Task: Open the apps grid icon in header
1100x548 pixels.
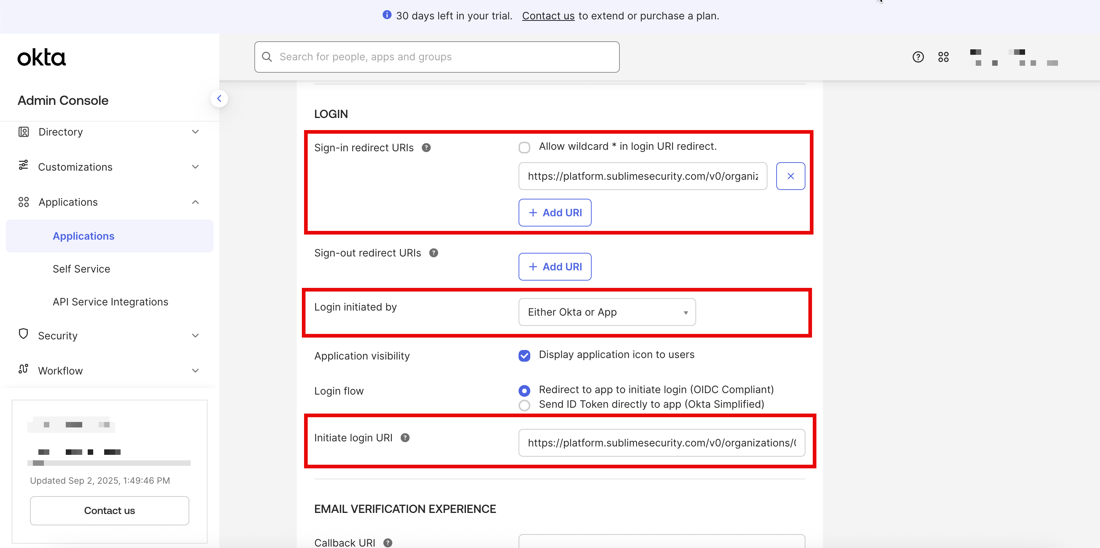Action: (943, 57)
